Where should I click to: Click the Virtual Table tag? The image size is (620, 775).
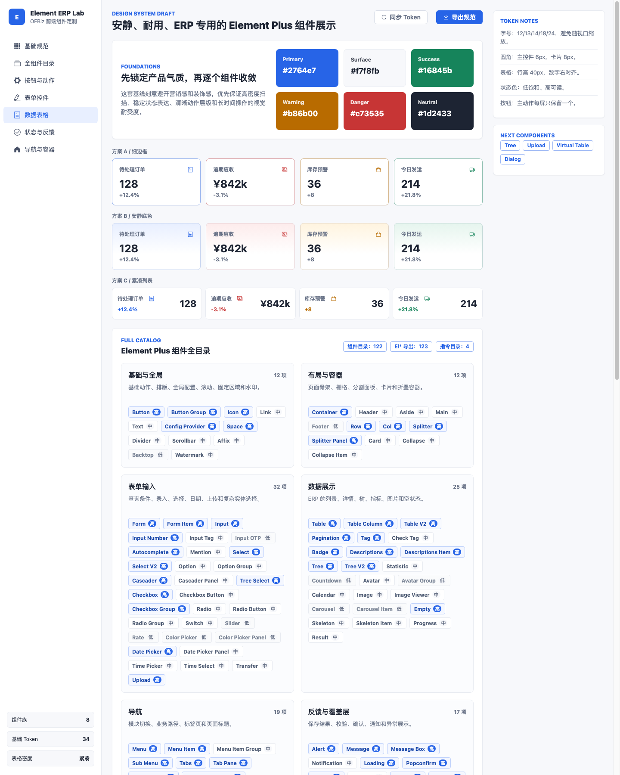pyautogui.click(x=573, y=146)
